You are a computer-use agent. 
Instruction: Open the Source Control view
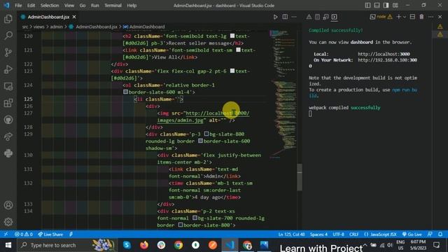point(8,52)
